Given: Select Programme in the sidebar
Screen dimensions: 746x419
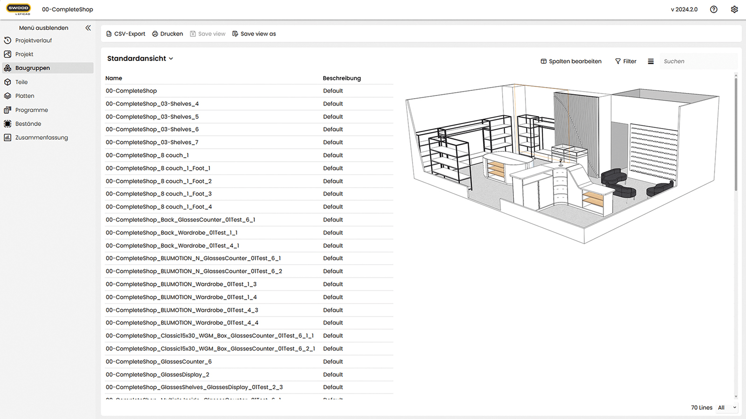Looking at the screenshot, I should [31, 110].
